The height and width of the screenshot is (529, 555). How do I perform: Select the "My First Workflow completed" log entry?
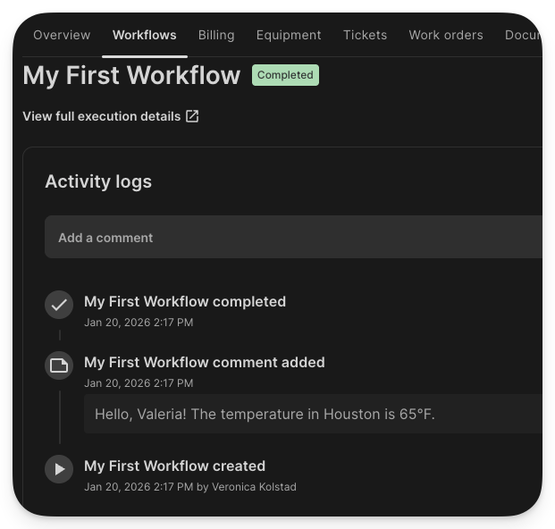185,302
